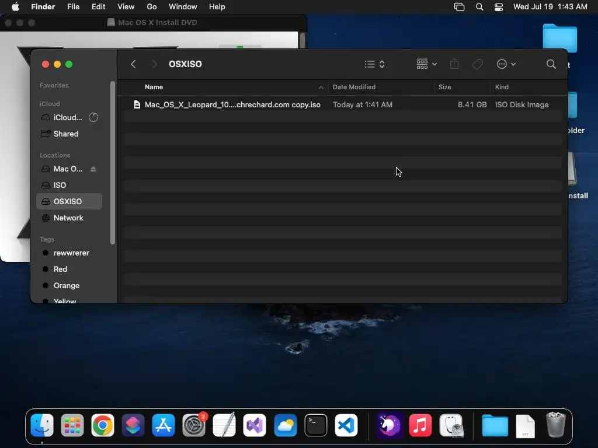Open Spotlight search in menu bar
The height and width of the screenshot is (448, 598).
click(x=479, y=7)
